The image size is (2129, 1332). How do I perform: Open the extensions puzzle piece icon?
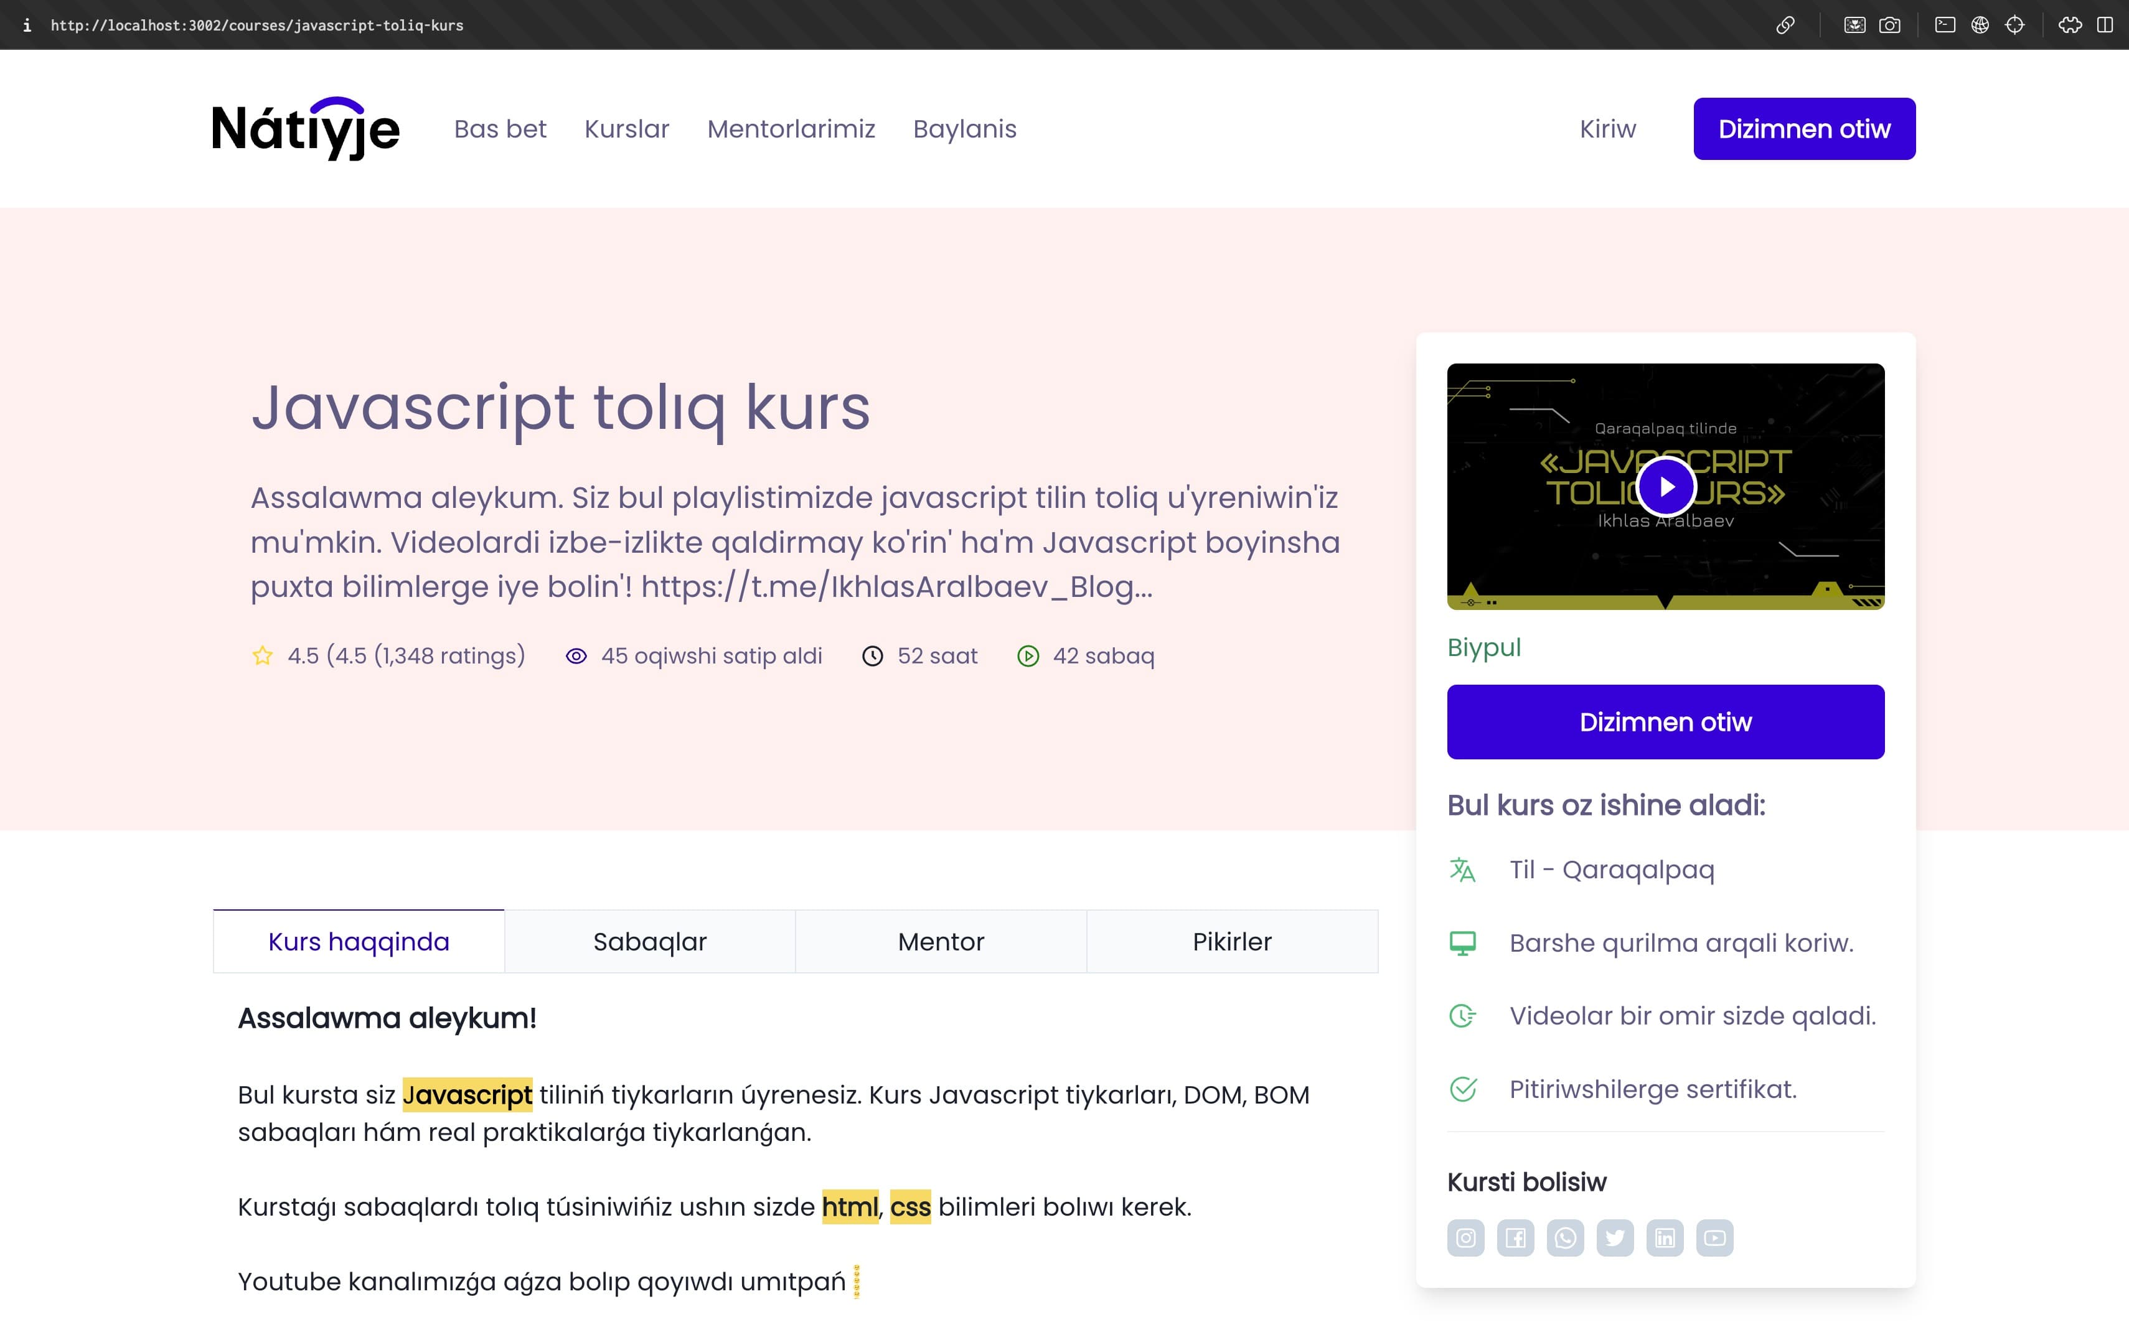(x=2070, y=25)
